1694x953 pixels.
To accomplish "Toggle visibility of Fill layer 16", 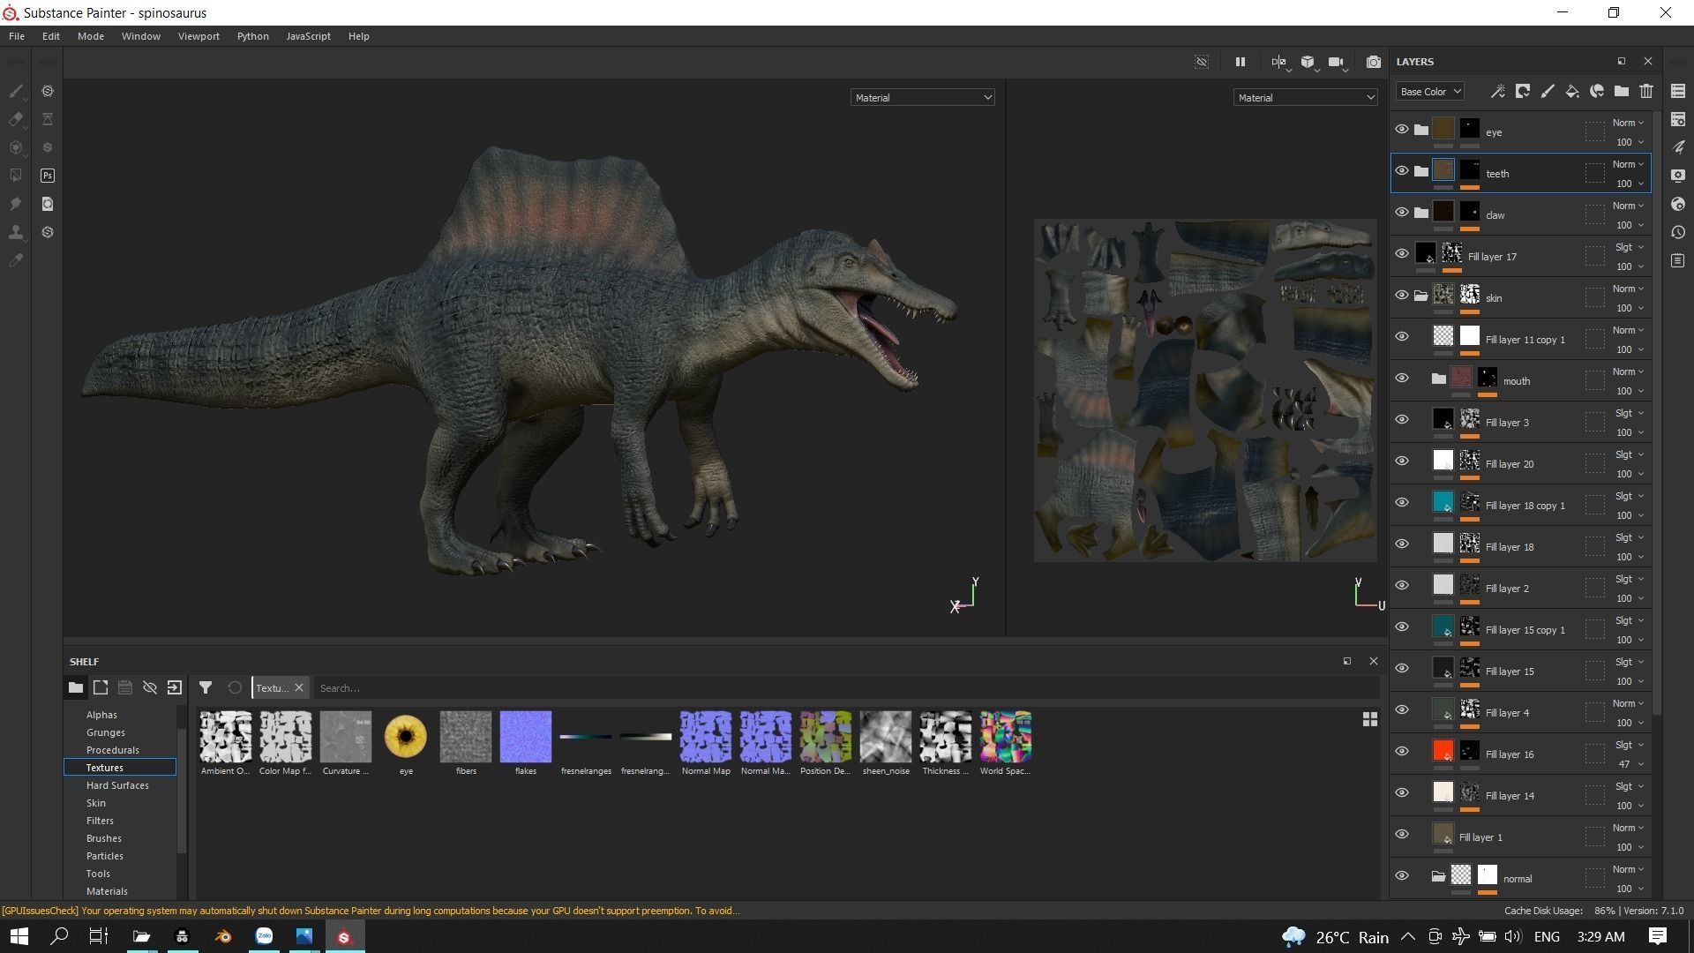I will point(1401,751).
